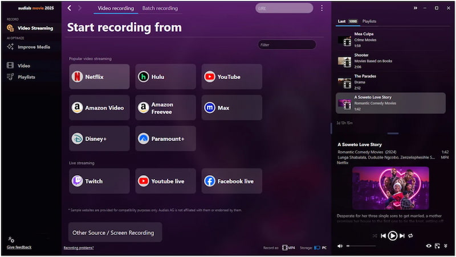Start recording from Twitch
Viewport: 456px width, 257px height.
point(99,181)
